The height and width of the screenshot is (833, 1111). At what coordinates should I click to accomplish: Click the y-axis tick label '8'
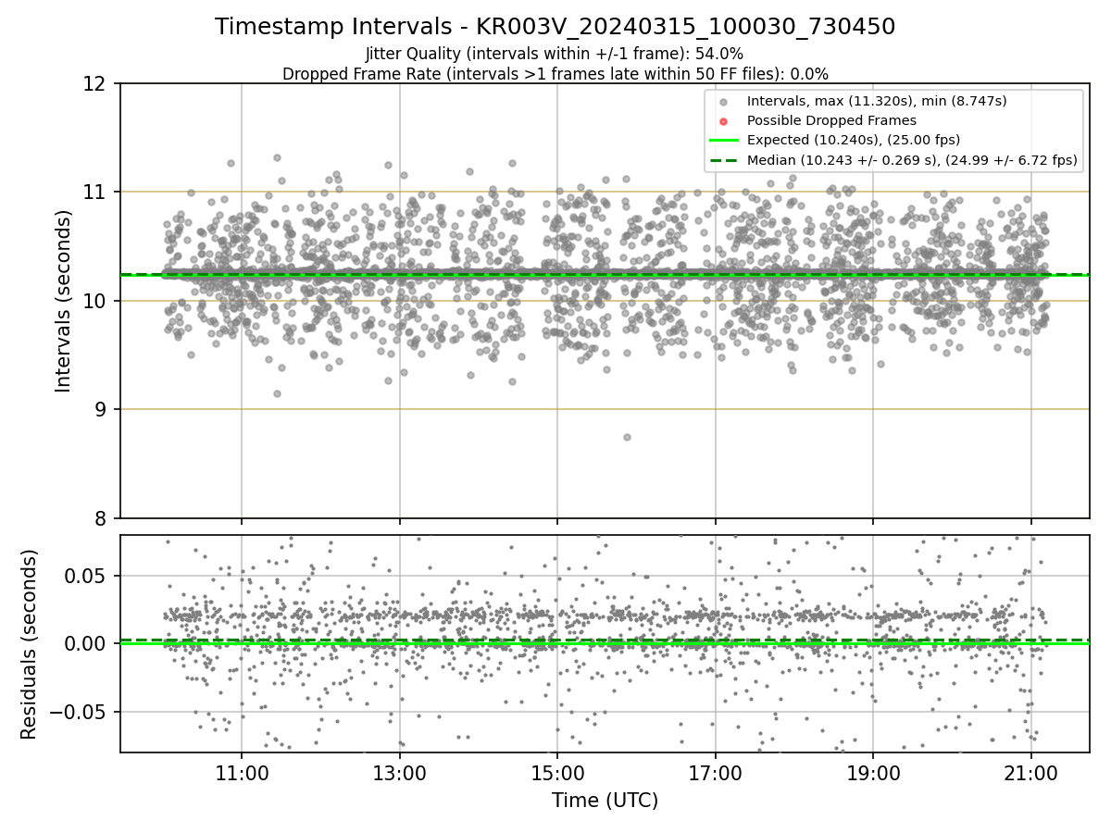coord(103,518)
